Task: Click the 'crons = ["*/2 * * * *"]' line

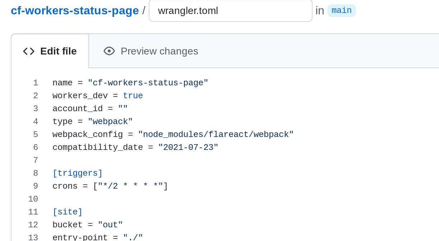Action: point(110,186)
